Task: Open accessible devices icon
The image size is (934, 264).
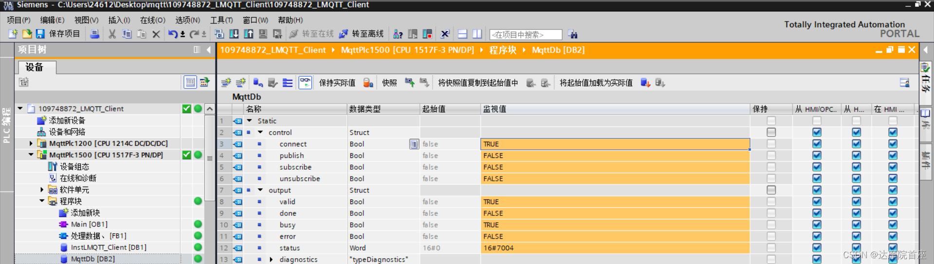Action: coord(398,34)
